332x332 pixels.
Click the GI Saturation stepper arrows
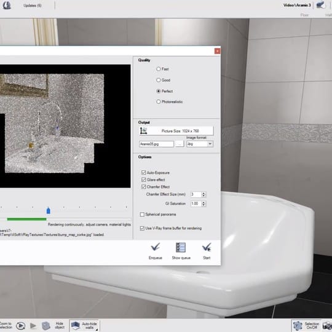pyautogui.click(x=204, y=204)
